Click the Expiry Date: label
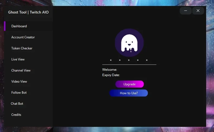This screenshot has height=132, width=214. (x=111, y=75)
